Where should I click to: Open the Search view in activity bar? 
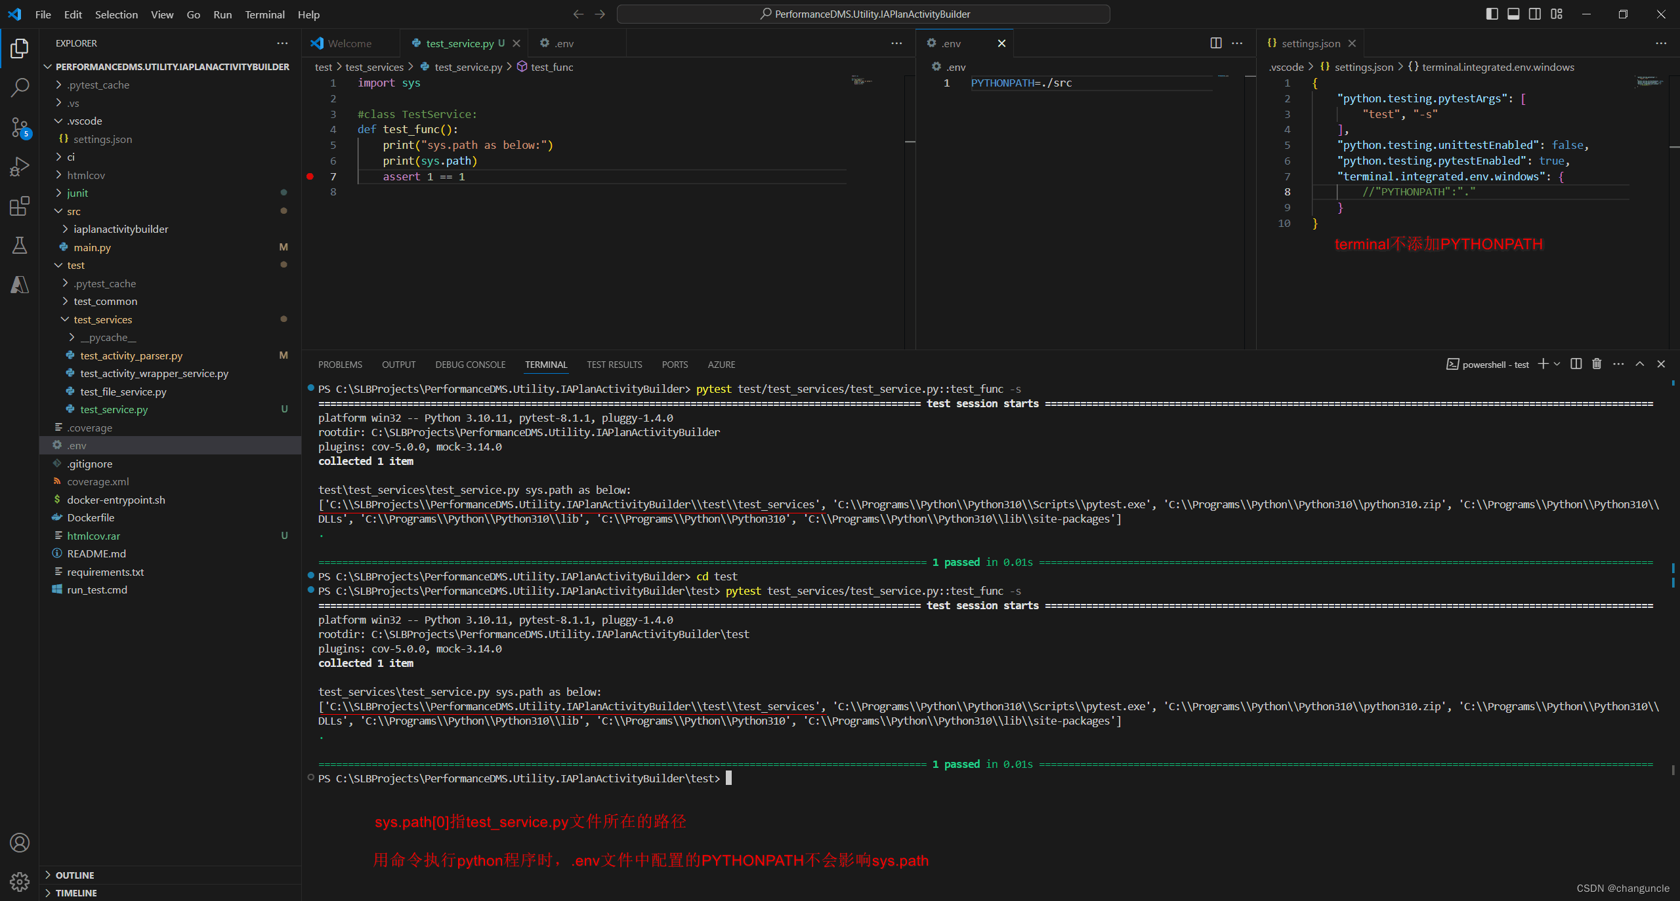[20, 87]
